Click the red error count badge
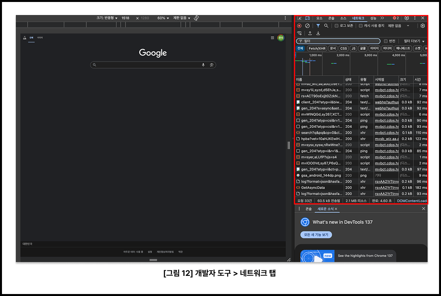Screen dimensions: 441x296 tap(396, 18)
